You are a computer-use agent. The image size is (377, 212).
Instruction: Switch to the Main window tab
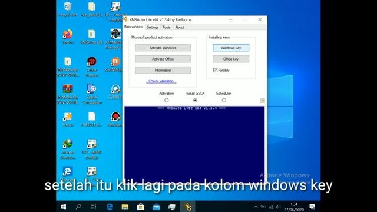click(133, 26)
